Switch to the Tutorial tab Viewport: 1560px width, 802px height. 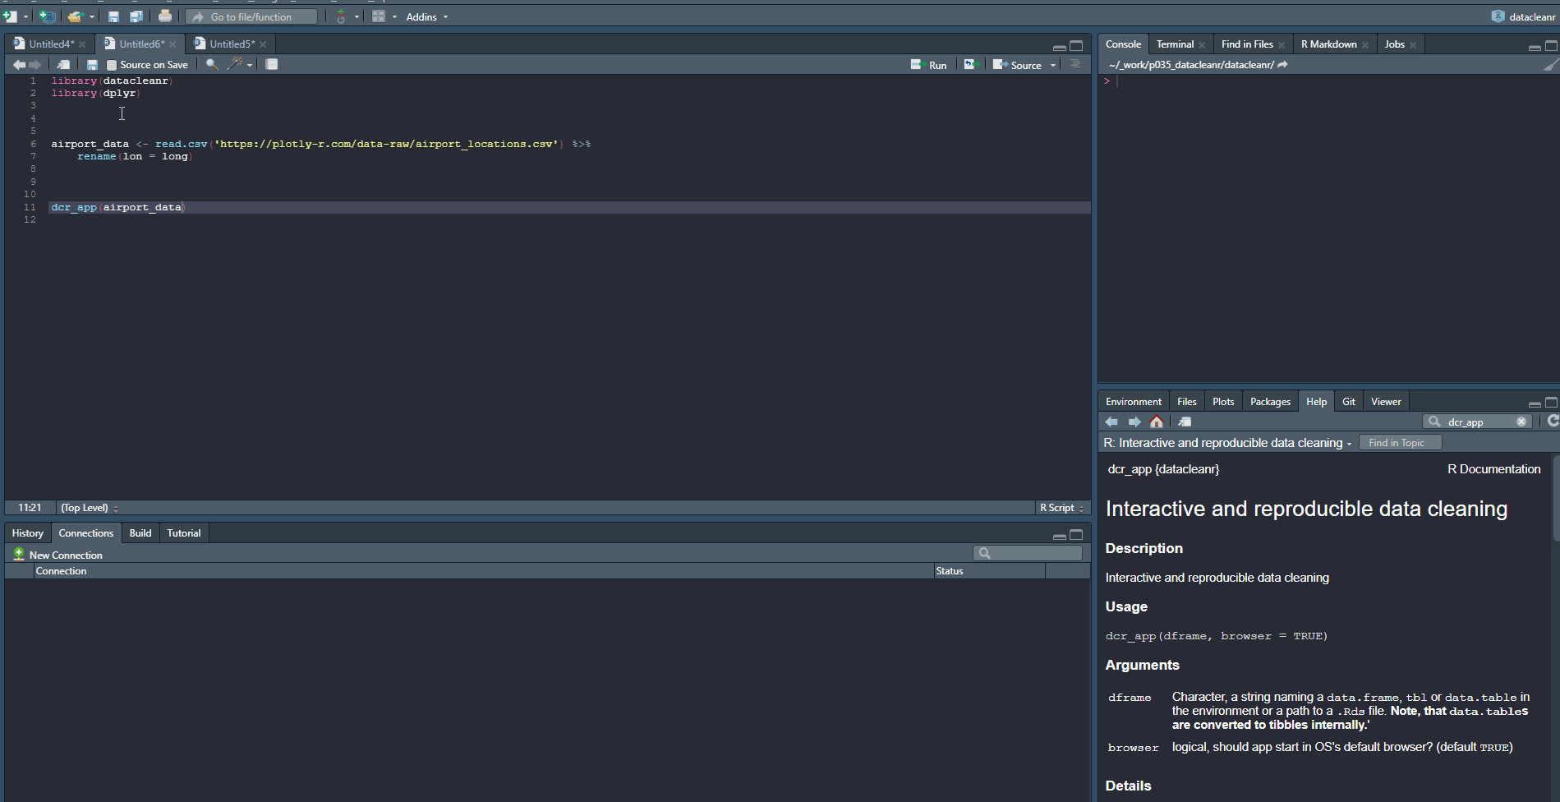click(x=184, y=533)
